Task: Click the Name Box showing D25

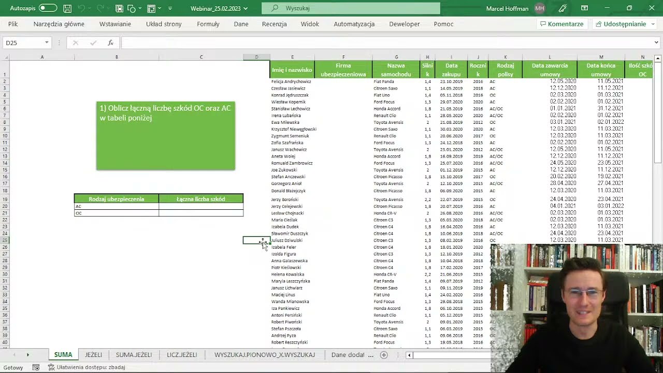Action: [23, 42]
